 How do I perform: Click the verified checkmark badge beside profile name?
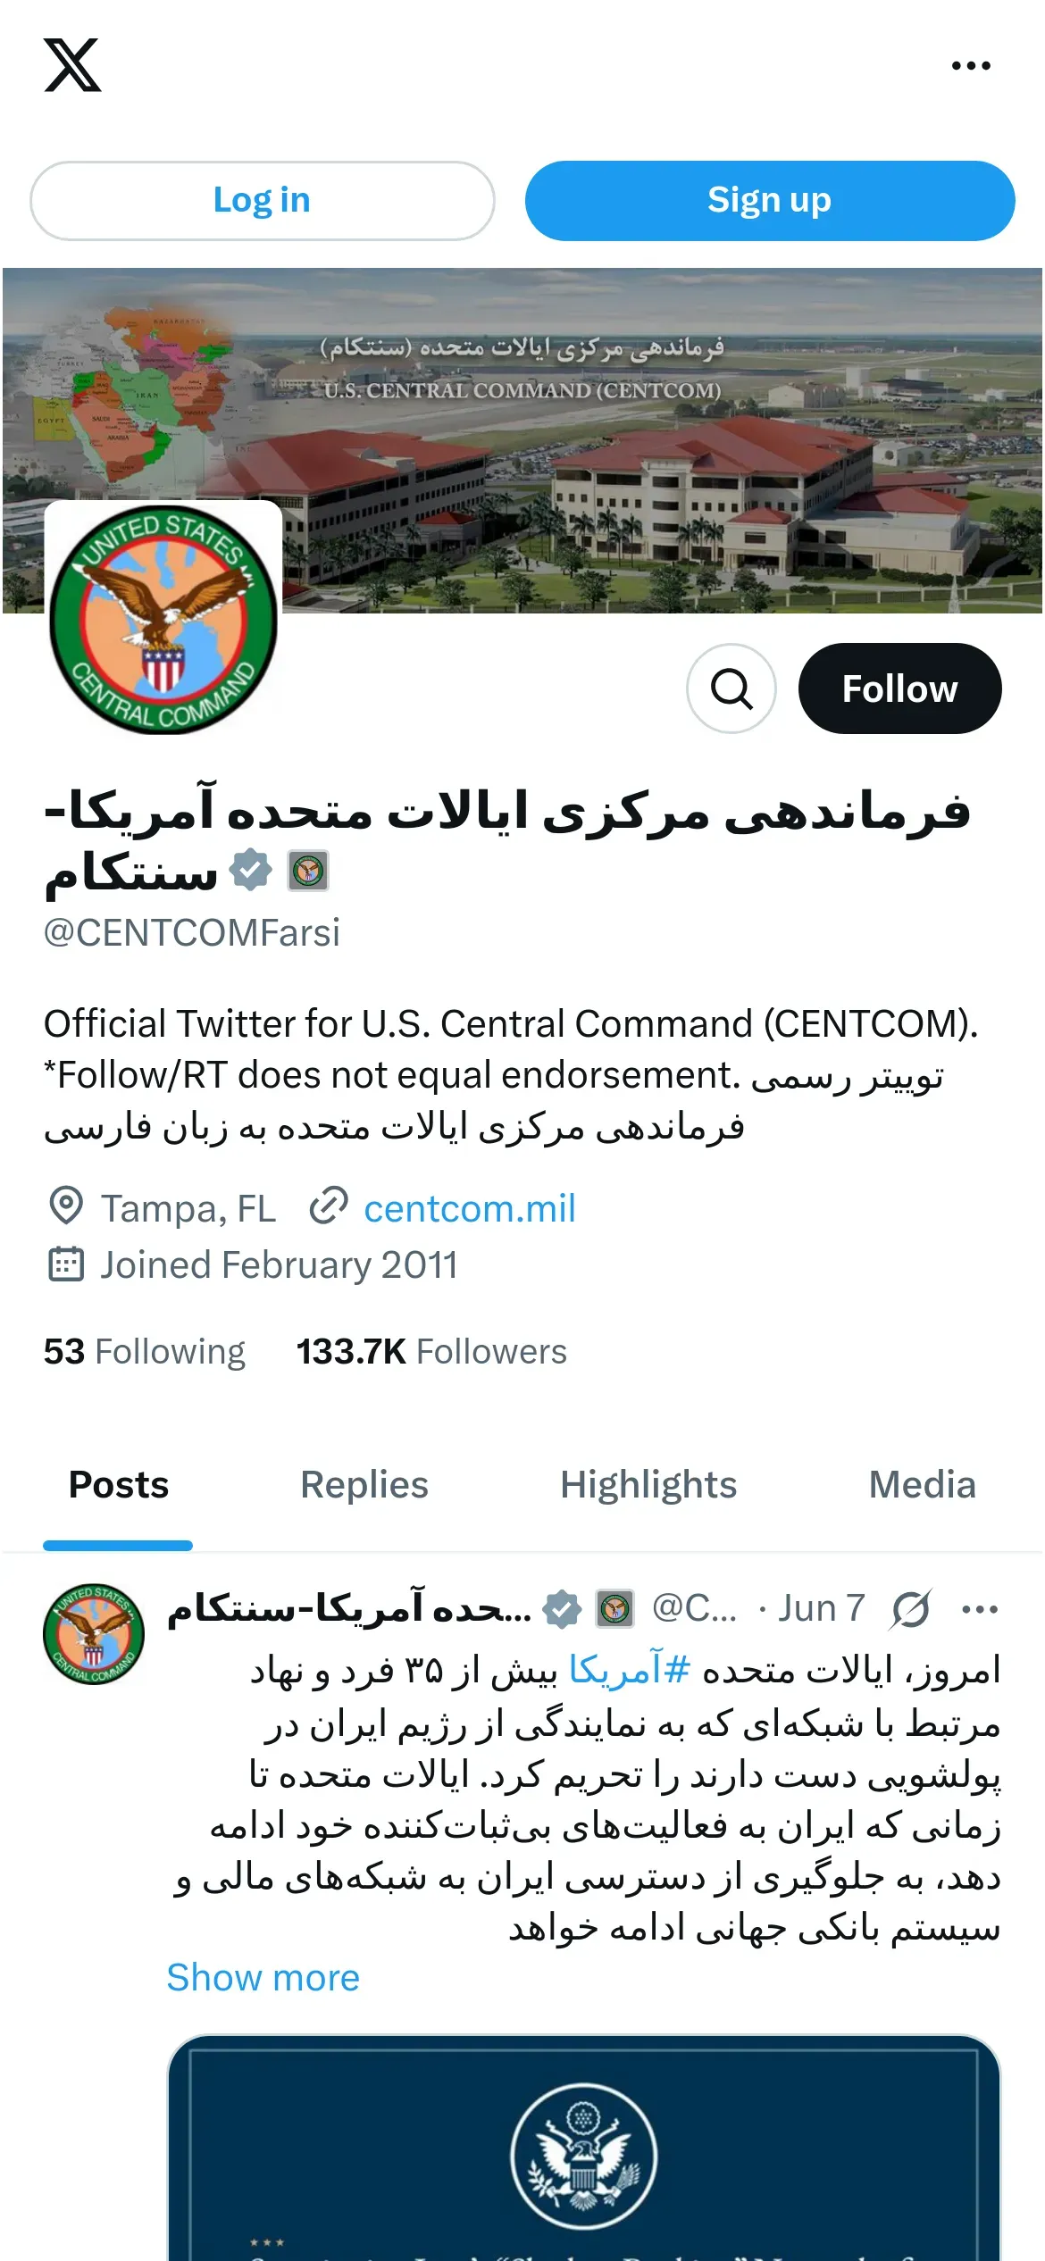coord(251,870)
